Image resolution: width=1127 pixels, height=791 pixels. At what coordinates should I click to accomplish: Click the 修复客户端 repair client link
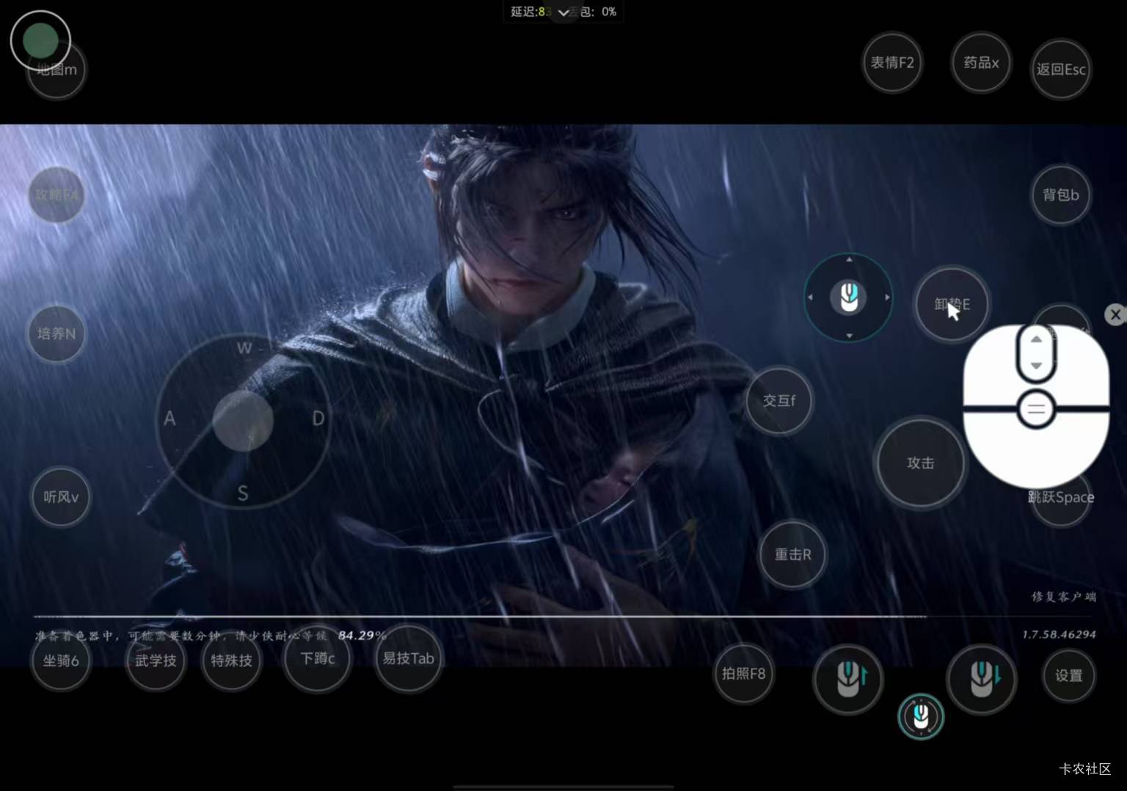click(1064, 597)
